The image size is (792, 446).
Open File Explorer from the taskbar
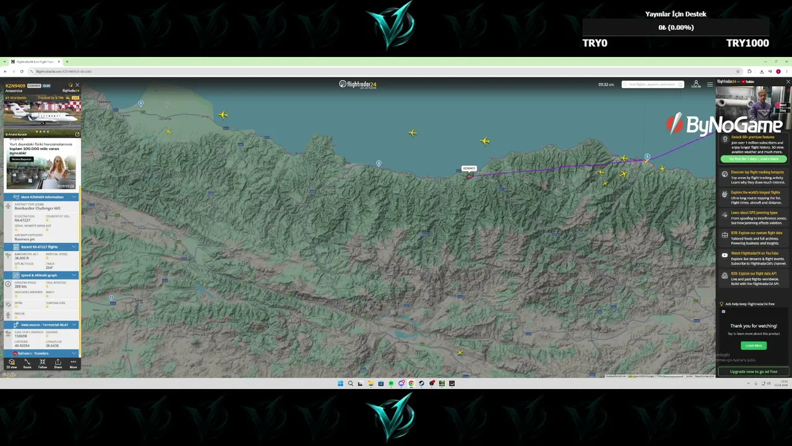click(x=371, y=383)
